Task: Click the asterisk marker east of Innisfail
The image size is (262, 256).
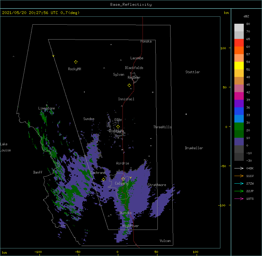Action: click(x=153, y=92)
